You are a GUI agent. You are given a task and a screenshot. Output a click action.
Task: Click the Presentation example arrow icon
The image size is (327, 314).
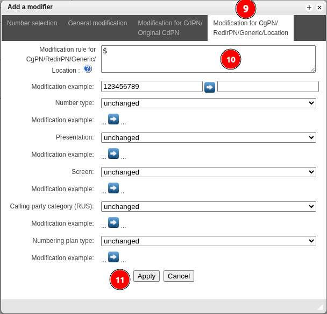tap(113, 153)
